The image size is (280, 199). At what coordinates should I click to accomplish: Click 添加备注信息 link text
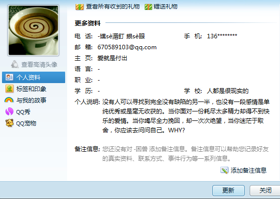click(x=248, y=170)
